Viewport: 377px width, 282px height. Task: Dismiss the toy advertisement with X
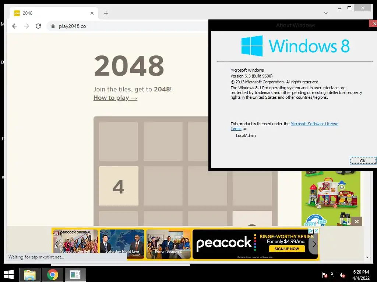click(357, 221)
